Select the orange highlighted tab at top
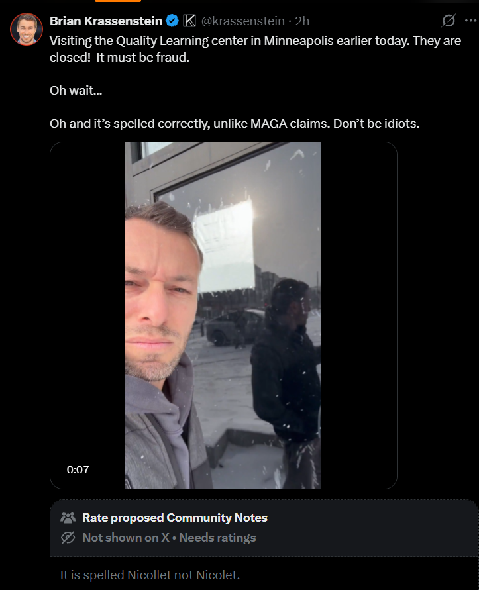 coord(118,1)
